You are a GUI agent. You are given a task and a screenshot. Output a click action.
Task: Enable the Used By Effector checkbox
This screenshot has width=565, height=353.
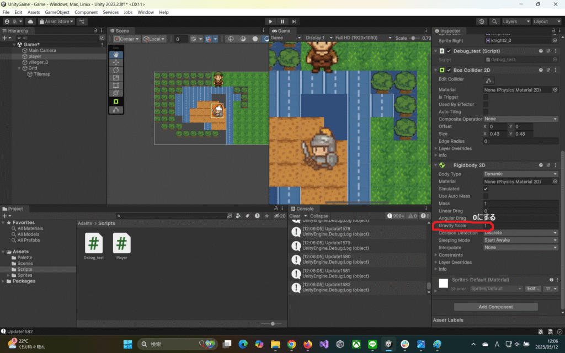tap(486, 104)
